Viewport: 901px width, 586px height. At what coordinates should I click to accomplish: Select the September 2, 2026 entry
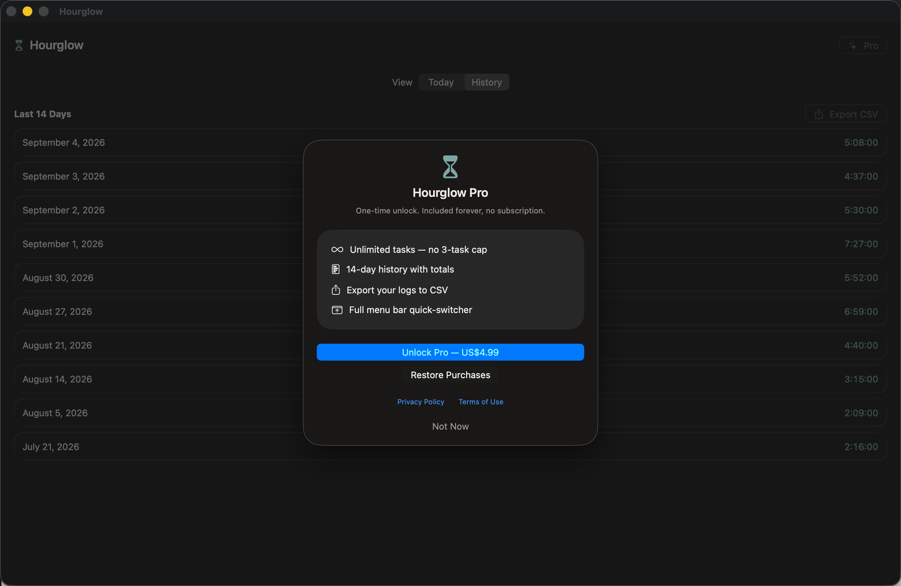pos(450,210)
